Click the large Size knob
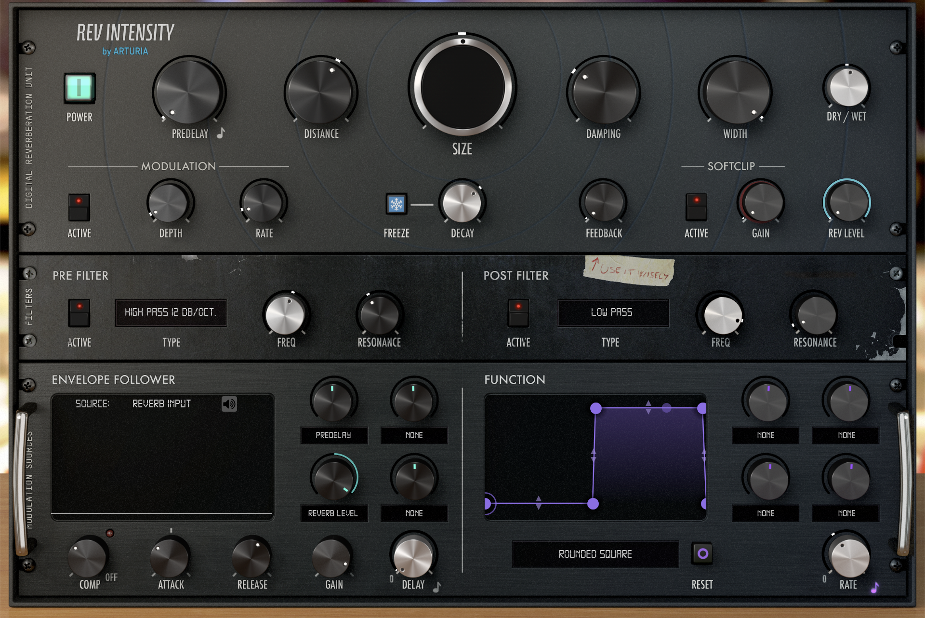The height and width of the screenshot is (618, 925). point(462,87)
